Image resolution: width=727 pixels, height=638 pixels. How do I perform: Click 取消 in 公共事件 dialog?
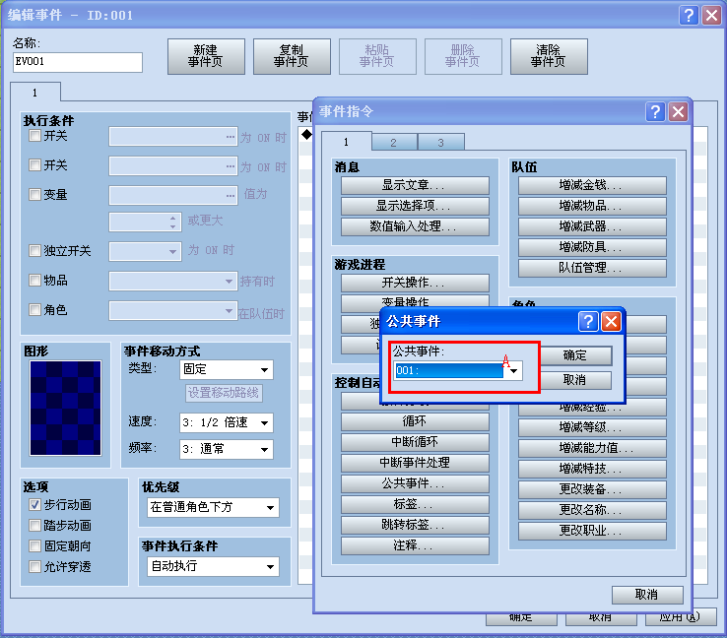575,380
